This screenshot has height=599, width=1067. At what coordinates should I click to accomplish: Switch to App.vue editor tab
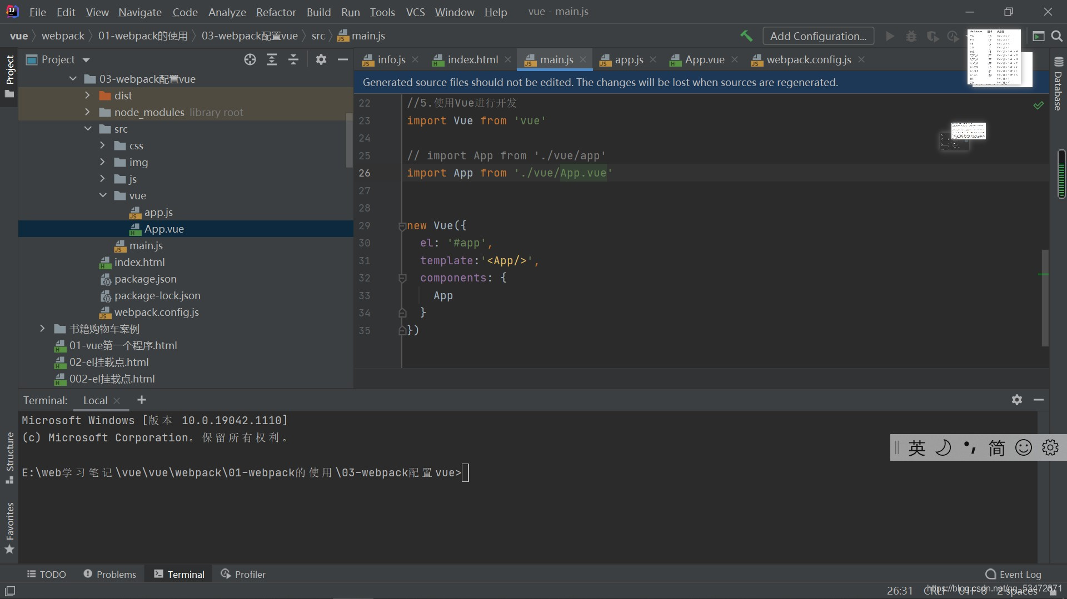(x=704, y=59)
